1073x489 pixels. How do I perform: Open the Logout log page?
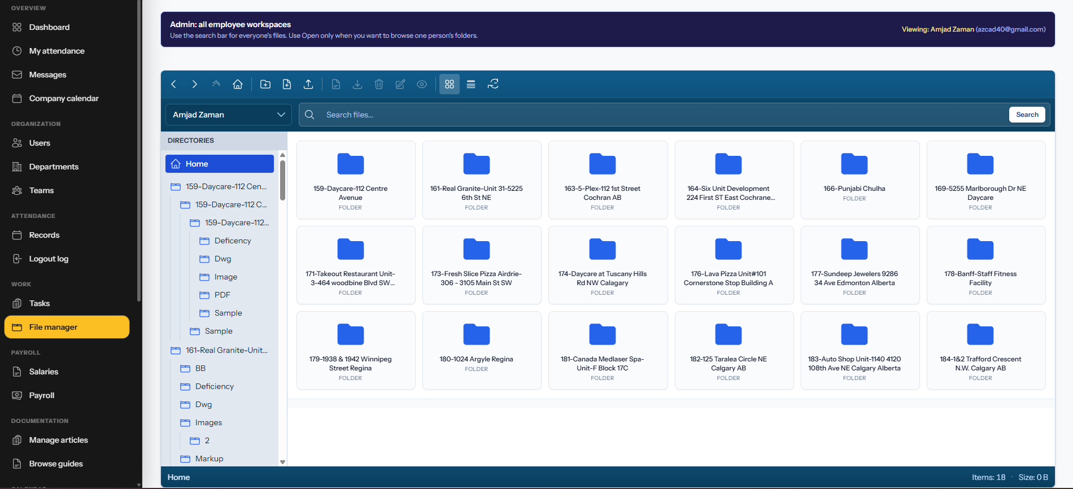[67, 259]
